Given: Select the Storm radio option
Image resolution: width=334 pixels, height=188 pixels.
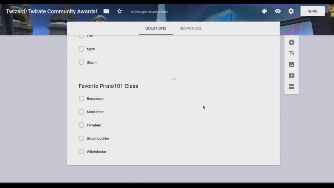Looking at the screenshot, I should pyautogui.click(x=81, y=62).
